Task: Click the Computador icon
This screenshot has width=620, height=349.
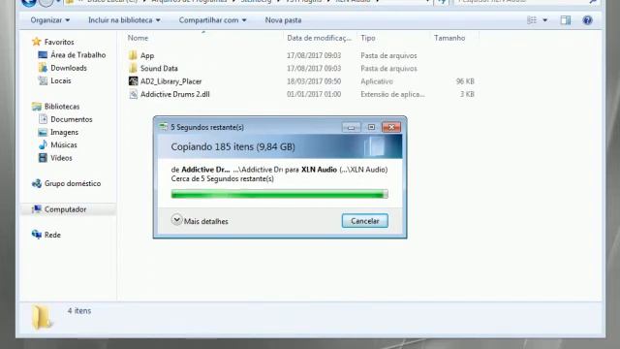Action: point(37,209)
